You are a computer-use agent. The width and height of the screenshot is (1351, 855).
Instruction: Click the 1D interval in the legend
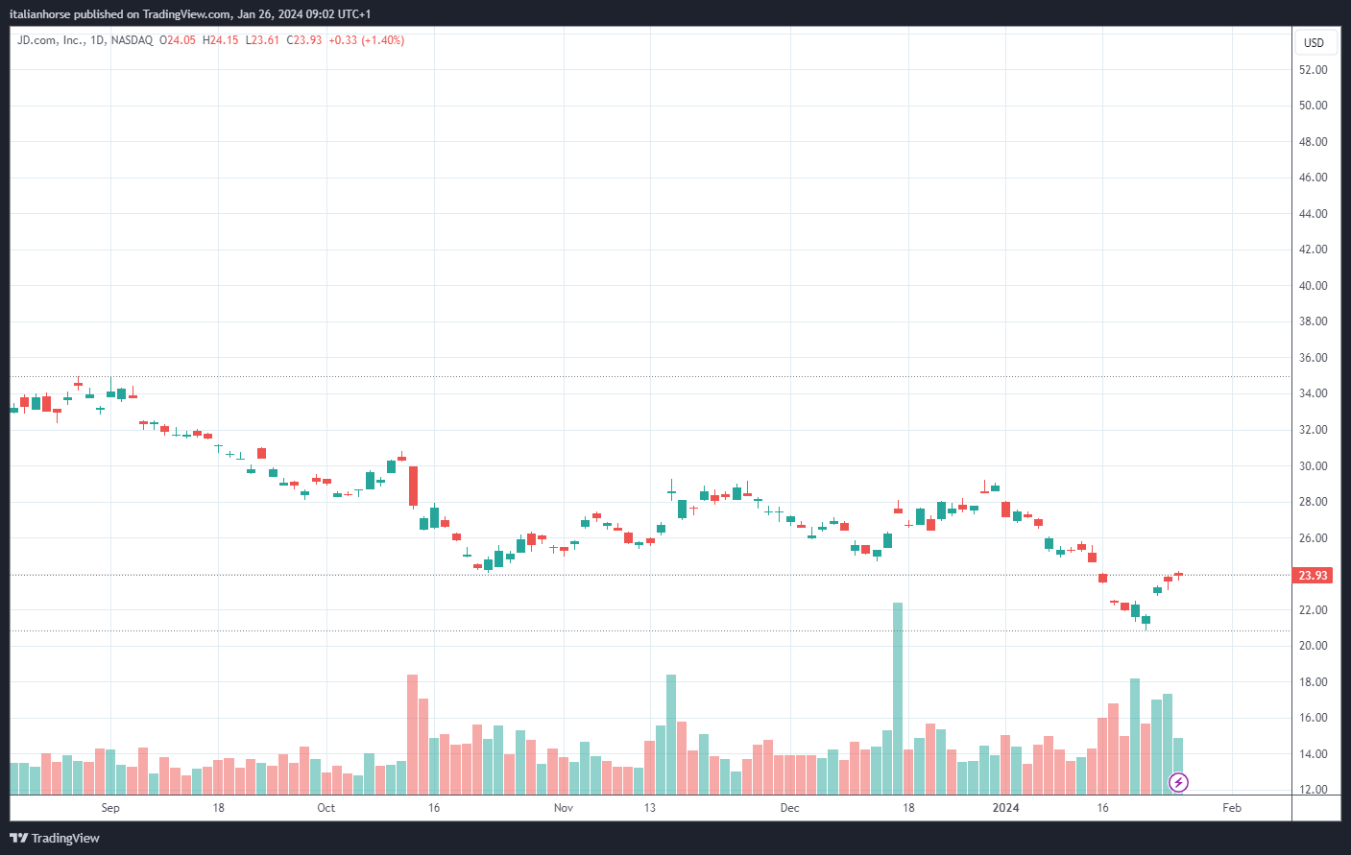[97, 40]
